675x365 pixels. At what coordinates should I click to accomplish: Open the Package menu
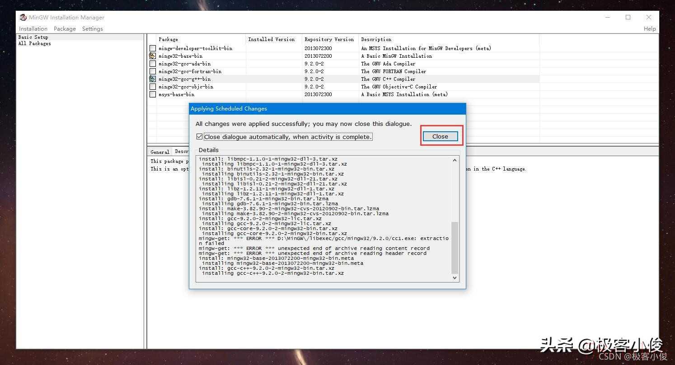pos(65,28)
